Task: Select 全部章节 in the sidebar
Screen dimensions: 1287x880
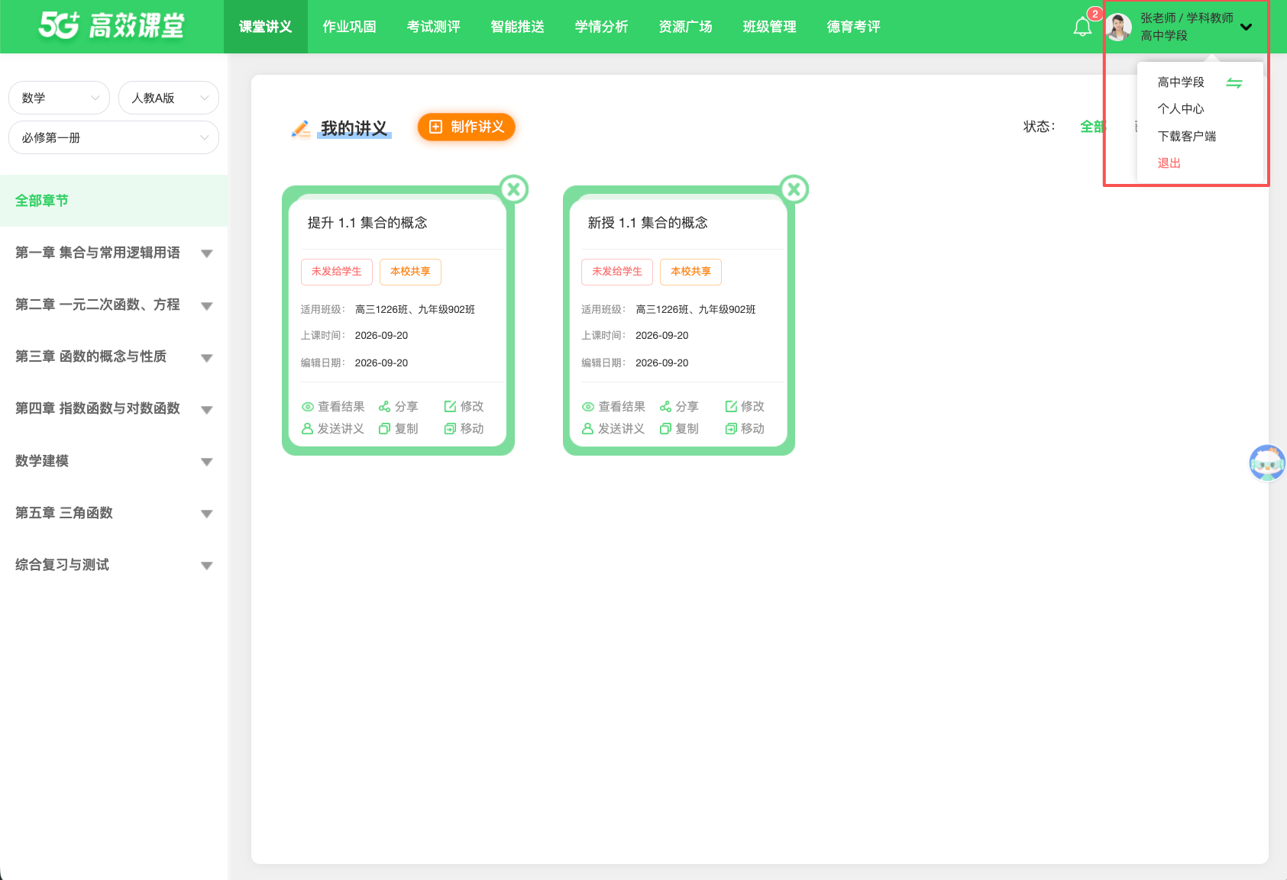Action: click(114, 201)
